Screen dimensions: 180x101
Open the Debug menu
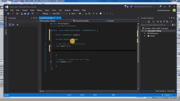[39, 10]
